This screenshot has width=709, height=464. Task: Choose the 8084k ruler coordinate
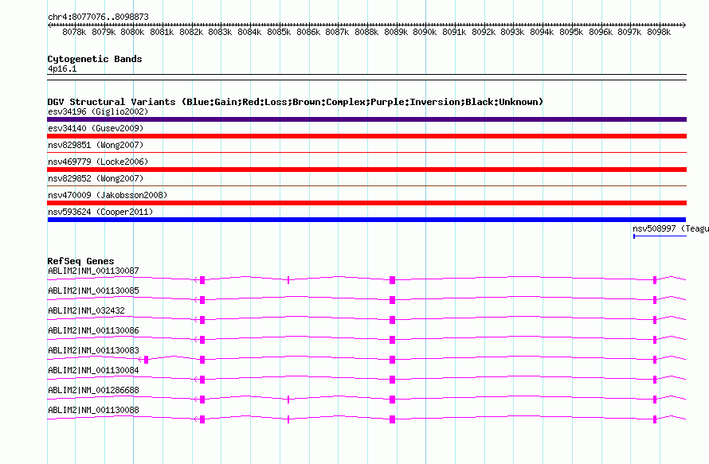[249, 32]
